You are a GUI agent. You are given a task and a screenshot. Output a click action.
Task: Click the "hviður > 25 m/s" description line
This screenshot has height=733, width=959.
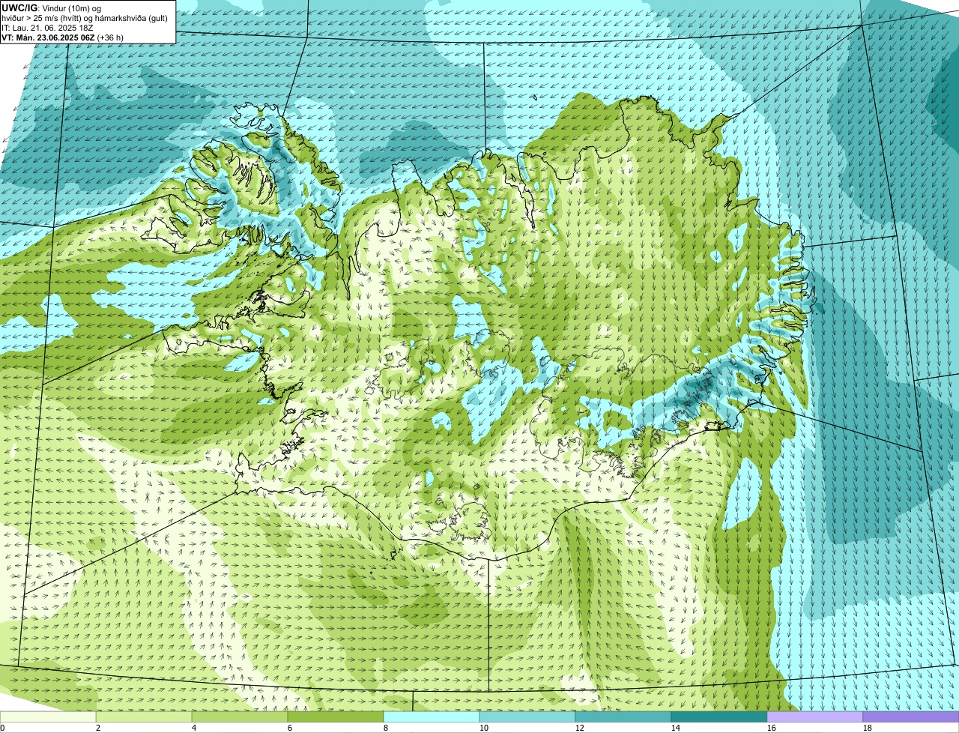coord(85,17)
